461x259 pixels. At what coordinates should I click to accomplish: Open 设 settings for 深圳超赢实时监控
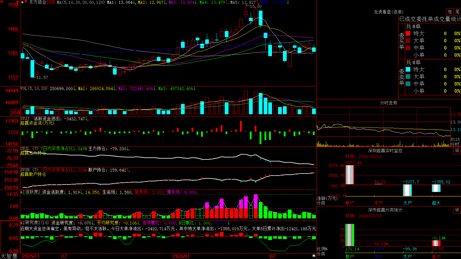pyautogui.click(x=457, y=151)
